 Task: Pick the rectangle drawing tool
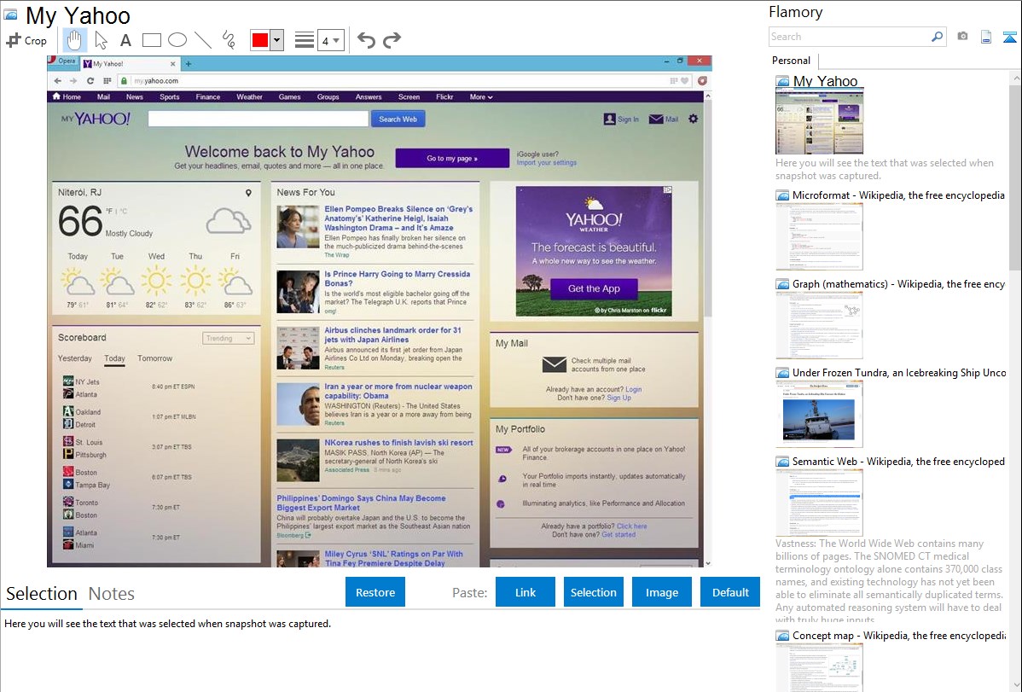pos(151,40)
